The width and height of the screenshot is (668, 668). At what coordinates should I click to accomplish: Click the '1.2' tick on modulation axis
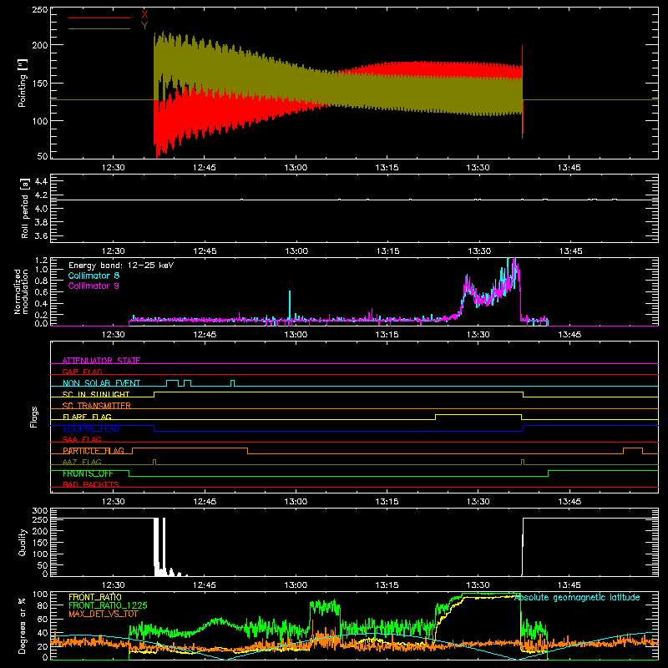[41, 260]
